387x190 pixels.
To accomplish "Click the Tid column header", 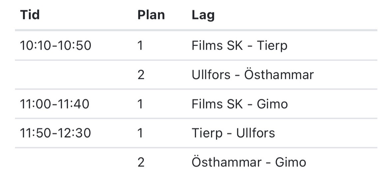I will (30, 15).
